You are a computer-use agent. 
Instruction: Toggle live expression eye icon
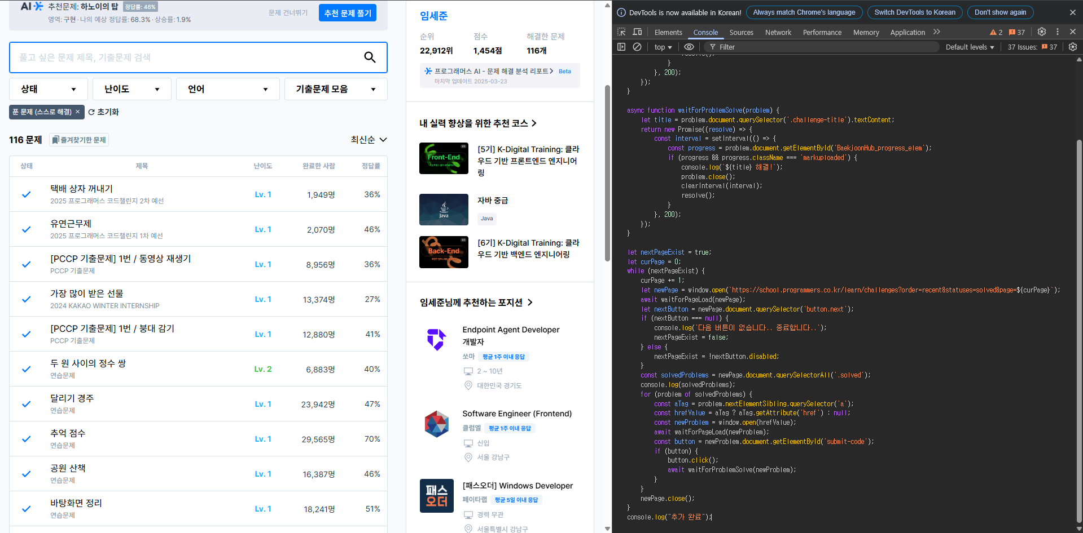click(689, 47)
